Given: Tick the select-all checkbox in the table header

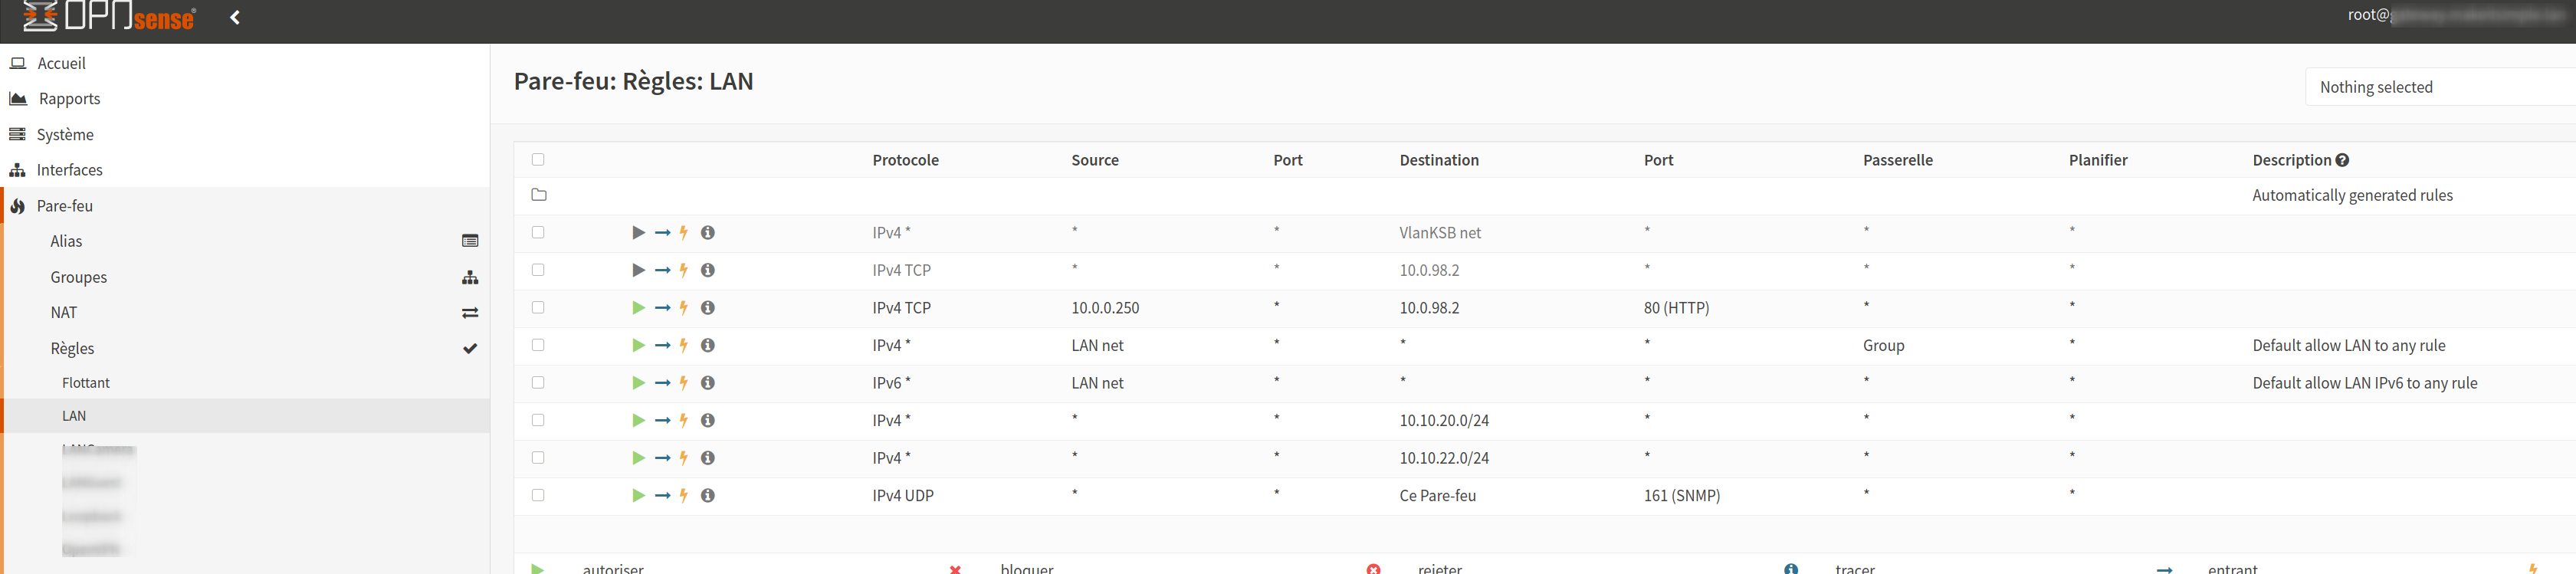Looking at the screenshot, I should [538, 160].
